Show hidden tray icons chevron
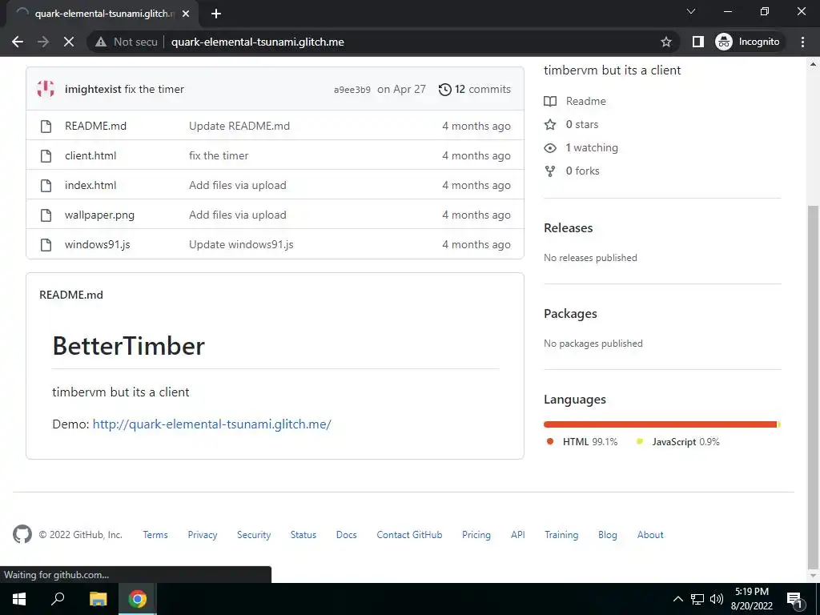820x615 pixels. point(677,599)
